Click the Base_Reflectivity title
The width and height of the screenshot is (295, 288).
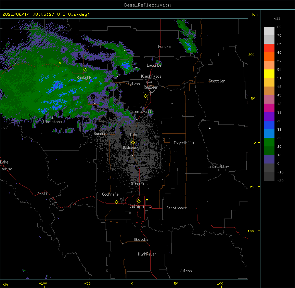point(147,5)
